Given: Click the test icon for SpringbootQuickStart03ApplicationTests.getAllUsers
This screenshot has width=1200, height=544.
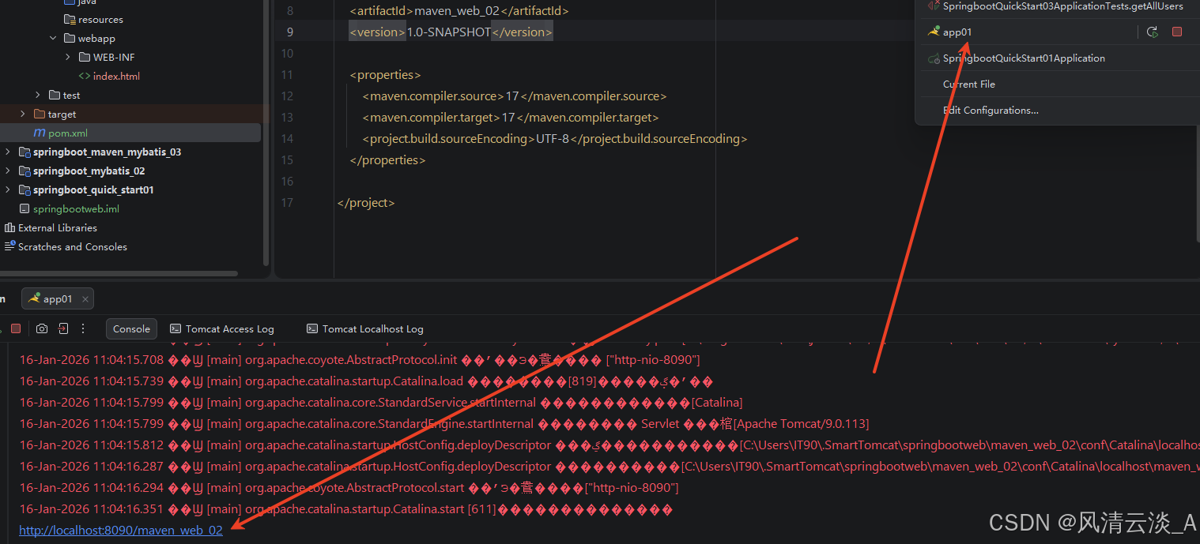Looking at the screenshot, I should [x=934, y=6].
